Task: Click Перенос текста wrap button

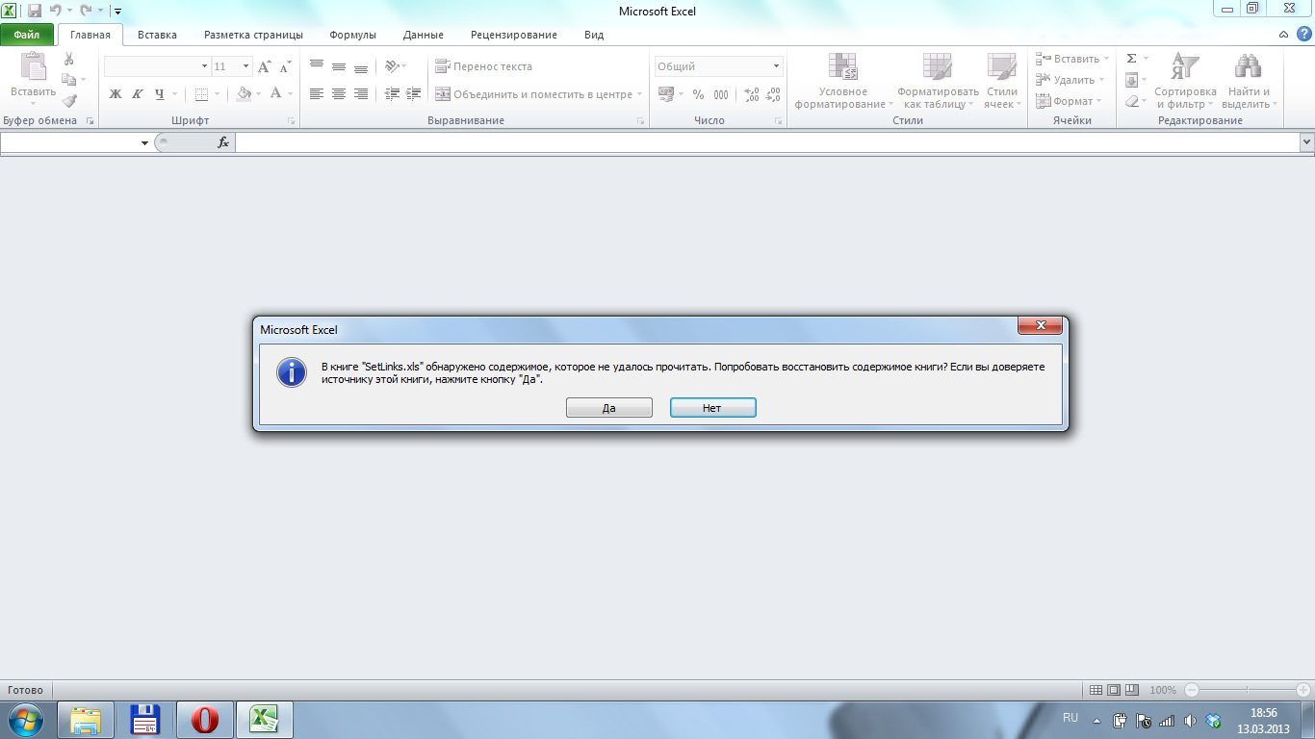Action: click(484, 66)
